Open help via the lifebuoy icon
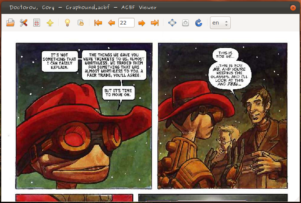Viewport: 301px width, 203px height. (x=37, y=23)
